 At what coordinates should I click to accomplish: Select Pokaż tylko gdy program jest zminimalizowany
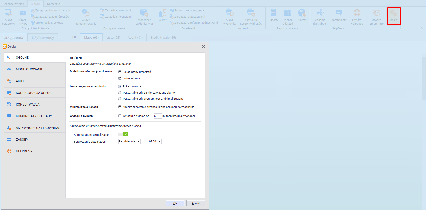coord(120,99)
